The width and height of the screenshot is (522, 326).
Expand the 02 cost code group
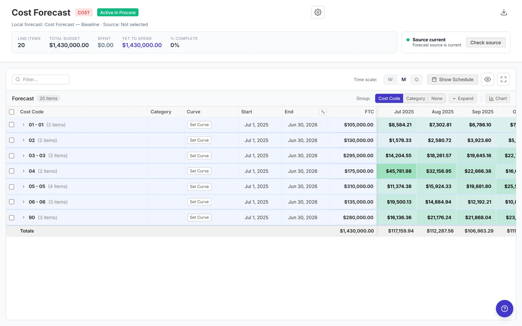click(23, 140)
